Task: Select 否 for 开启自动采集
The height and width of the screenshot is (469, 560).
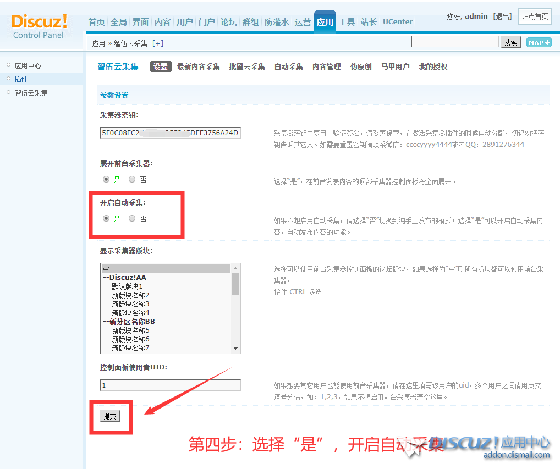Action: (x=132, y=218)
